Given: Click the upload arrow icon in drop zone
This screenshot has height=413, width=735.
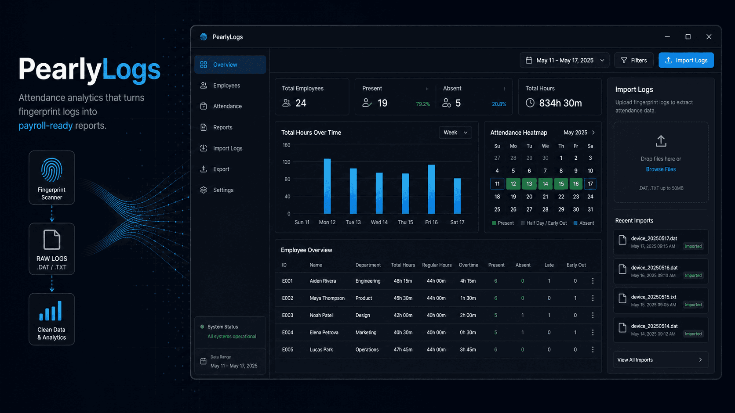Looking at the screenshot, I should [661, 141].
